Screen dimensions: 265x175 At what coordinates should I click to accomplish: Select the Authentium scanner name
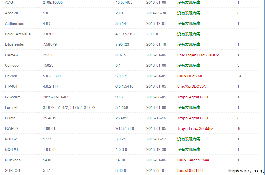[14, 23]
